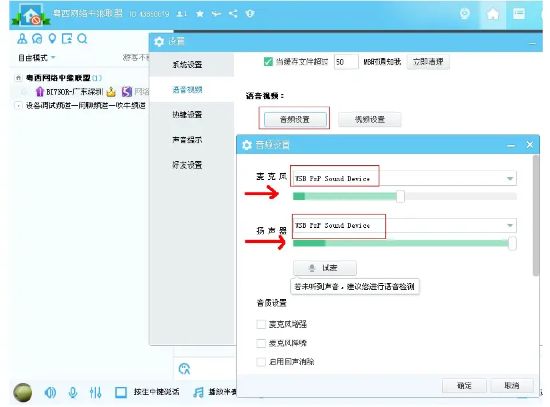Click the search magnifier icon
The width and height of the screenshot is (550, 407).
click(82, 39)
